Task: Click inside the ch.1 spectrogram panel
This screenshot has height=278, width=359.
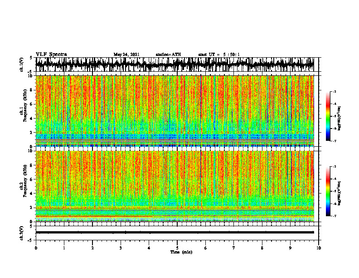Action: pos(175,111)
